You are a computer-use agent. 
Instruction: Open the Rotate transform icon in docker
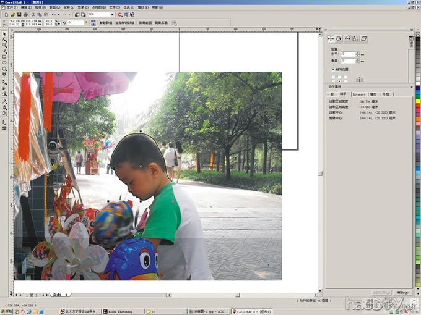pos(339,38)
